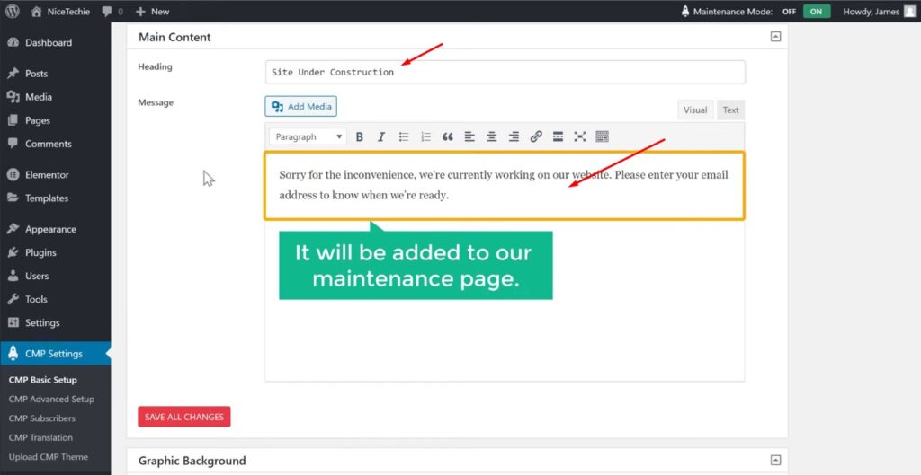Click the Appearance brush icon
The height and width of the screenshot is (475, 921).
click(x=13, y=229)
